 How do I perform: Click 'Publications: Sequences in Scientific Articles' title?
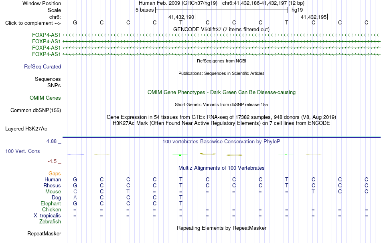[221, 73]
